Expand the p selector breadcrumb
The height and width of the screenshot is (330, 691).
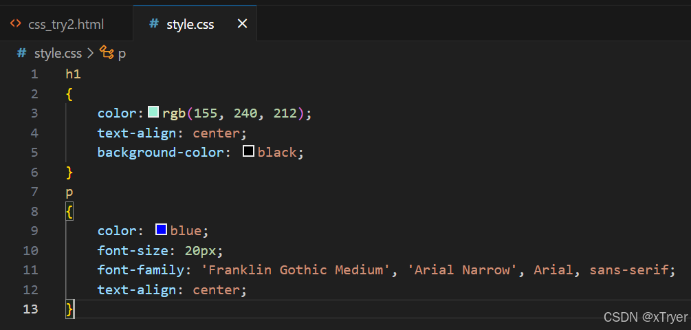pos(122,53)
